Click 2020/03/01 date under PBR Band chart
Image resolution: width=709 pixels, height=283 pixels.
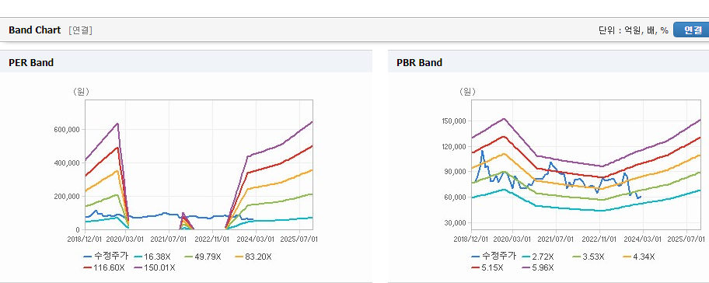click(512, 239)
